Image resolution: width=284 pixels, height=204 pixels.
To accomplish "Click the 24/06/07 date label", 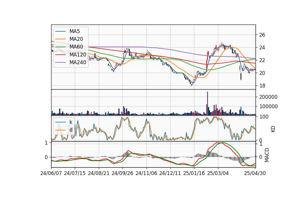I will pyautogui.click(x=51, y=173).
